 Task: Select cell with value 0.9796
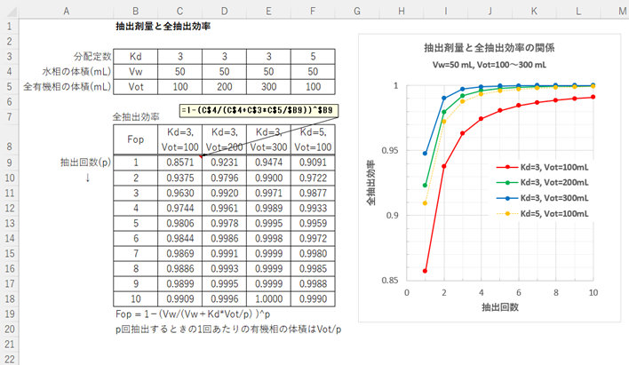click(224, 178)
